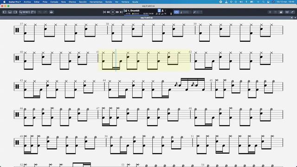Viewport: 297px width, 167px height.
Task: Open Spotlight search in the menu bar
Action: click(x=264, y=2)
